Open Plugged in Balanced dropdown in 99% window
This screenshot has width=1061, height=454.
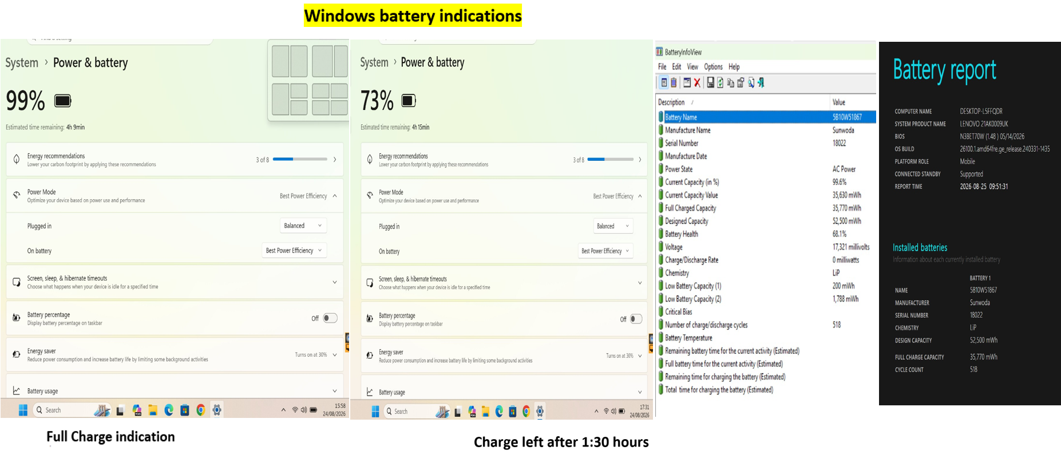coord(303,226)
